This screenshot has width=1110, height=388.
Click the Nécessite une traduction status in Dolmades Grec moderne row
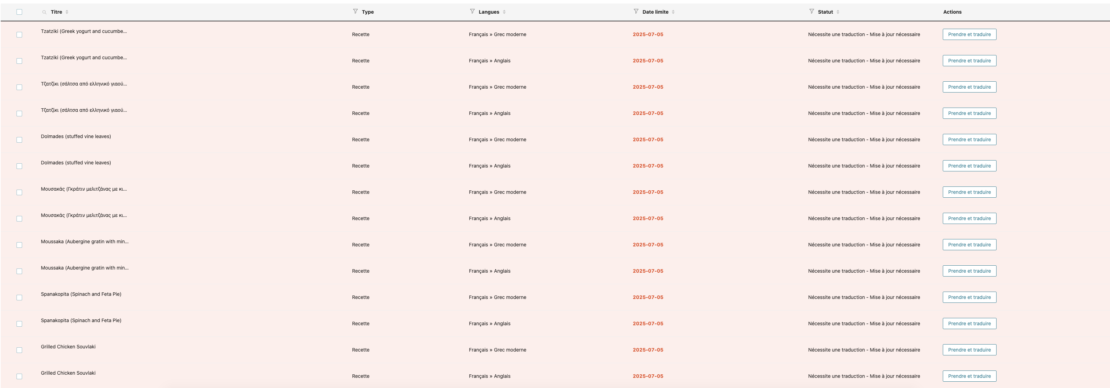click(864, 140)
